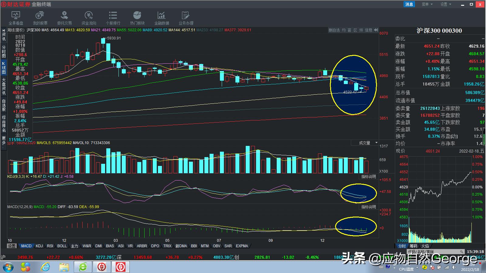Switch to the KDJ indicator tab
The image size is (486, 273).
tap(39, 246)
